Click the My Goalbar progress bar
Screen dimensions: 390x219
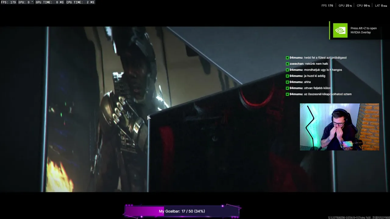(x=182, y=211)
